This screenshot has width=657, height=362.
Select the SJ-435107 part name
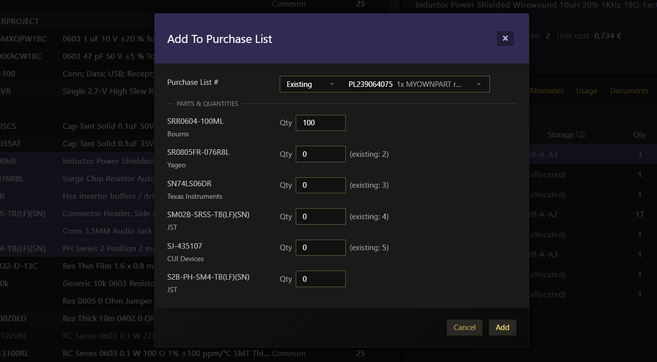click(185, 246)
